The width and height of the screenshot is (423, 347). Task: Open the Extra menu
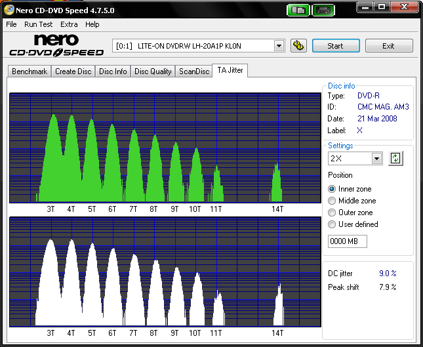pos(69,24)
